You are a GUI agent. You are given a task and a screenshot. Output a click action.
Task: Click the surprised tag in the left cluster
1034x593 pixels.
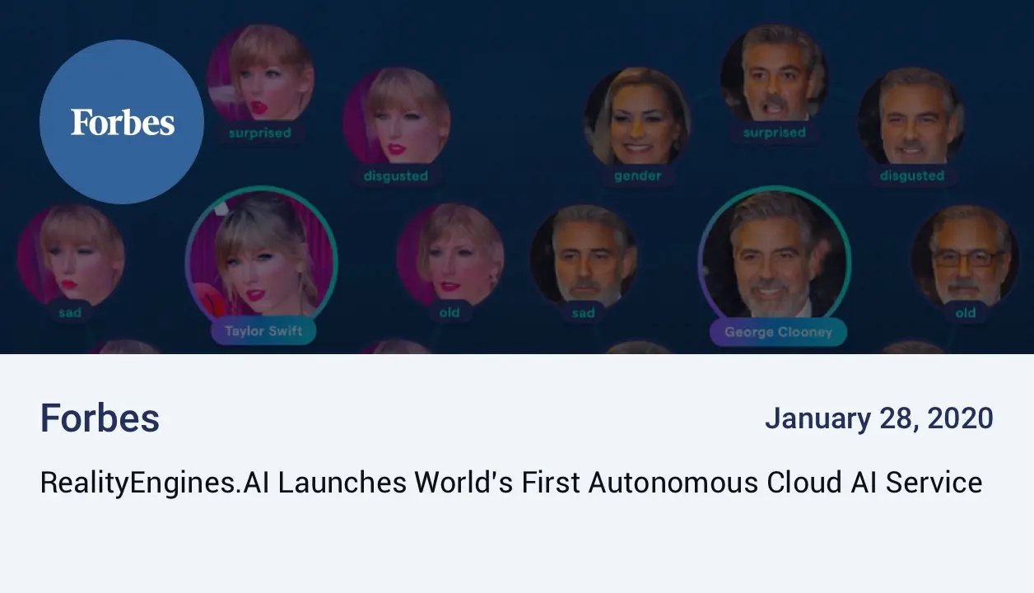[259, 133]
